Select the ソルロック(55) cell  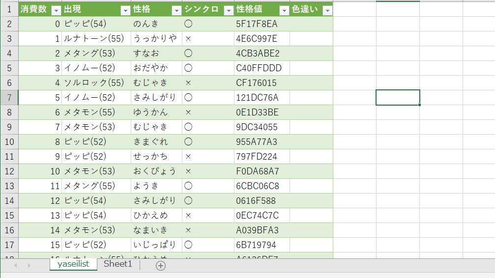point(96,83)
